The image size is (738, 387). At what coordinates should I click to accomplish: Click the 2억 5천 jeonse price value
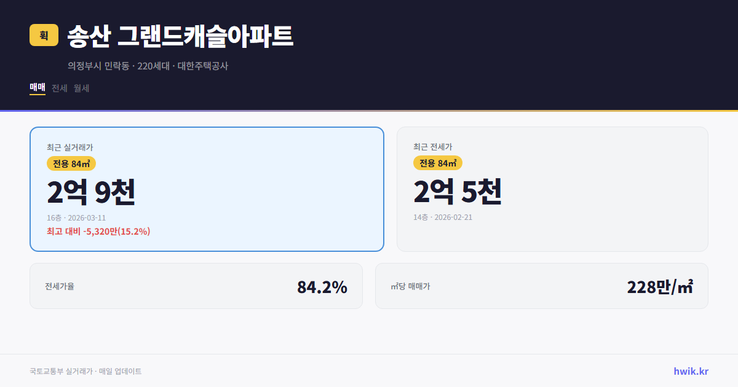point(458,192)
